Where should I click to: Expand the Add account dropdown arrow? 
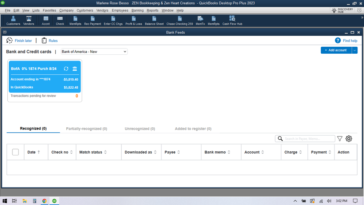[x=355, y=50]
